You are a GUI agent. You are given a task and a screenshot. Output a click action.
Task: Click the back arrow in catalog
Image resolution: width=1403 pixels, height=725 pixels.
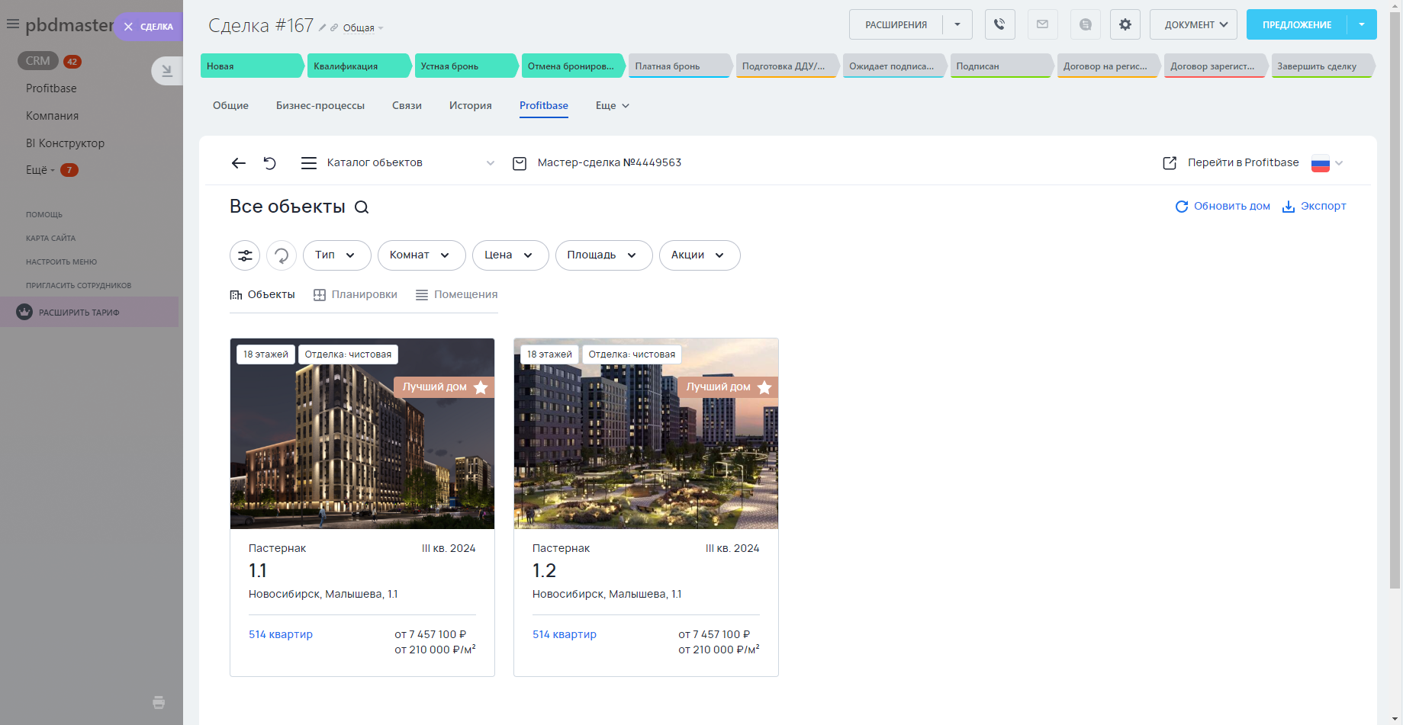pyautogui.click(x=239, y=163)
